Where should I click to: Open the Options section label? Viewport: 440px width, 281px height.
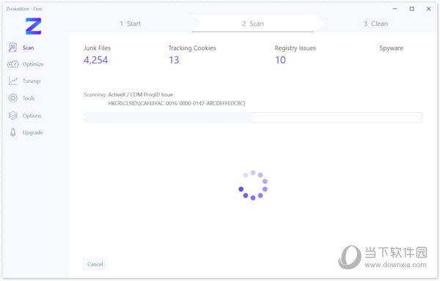tap(32, 116)
